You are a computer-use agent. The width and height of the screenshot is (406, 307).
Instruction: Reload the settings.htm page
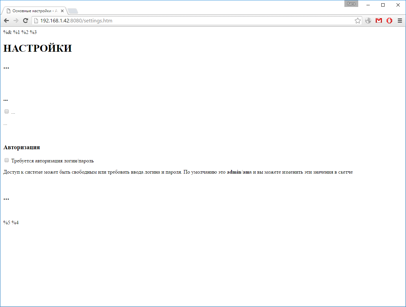coord(25,21)
